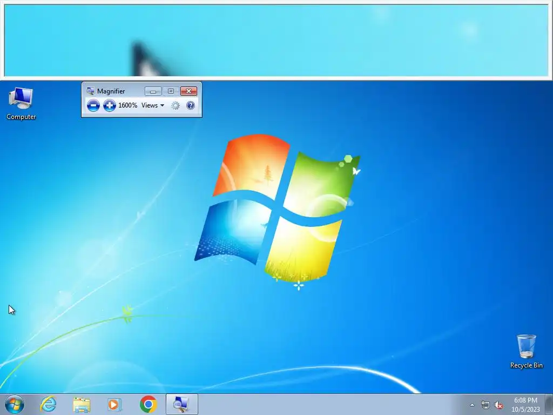The image size is (553, 415).
Task: Open Windows Explorer folder on taskbar
Action: click(x=82, y=404)
